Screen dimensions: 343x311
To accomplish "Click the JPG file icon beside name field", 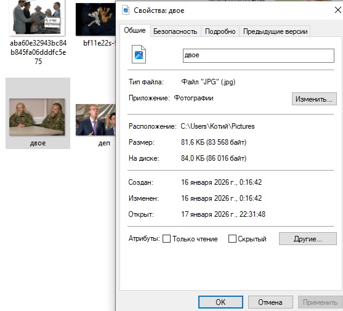I will [139, 54].
